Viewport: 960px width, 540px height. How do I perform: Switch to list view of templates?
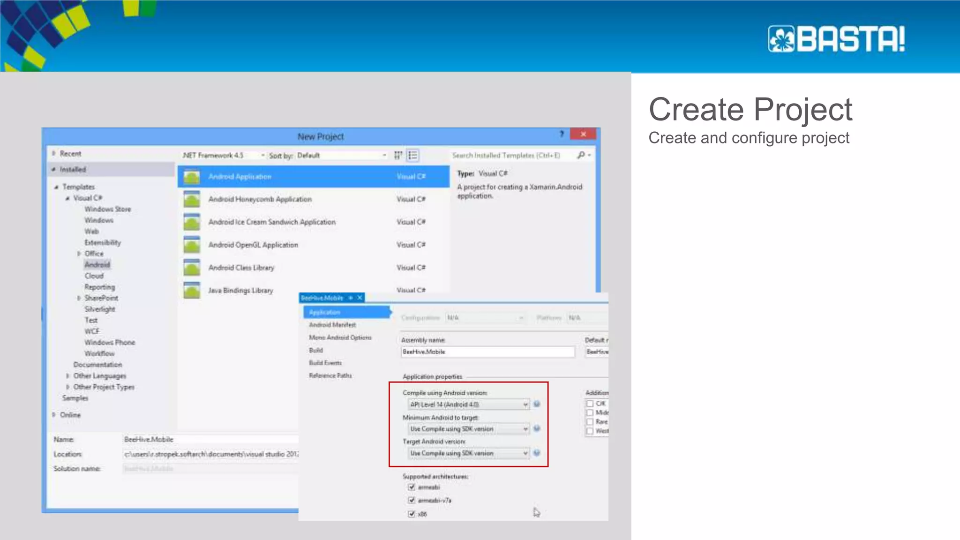(412, 155)
